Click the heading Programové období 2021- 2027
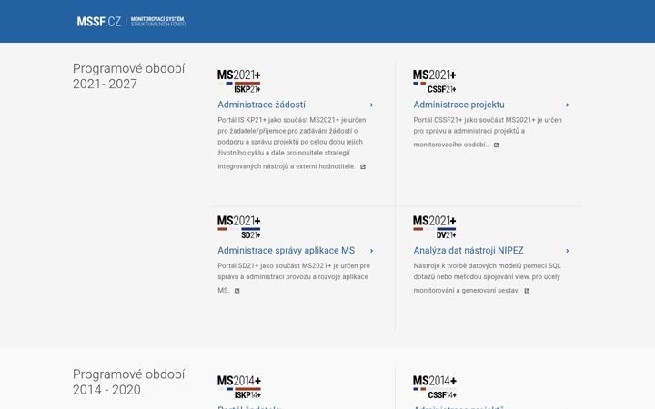Screen dimensions: 655x409 [x=128, y=76]
